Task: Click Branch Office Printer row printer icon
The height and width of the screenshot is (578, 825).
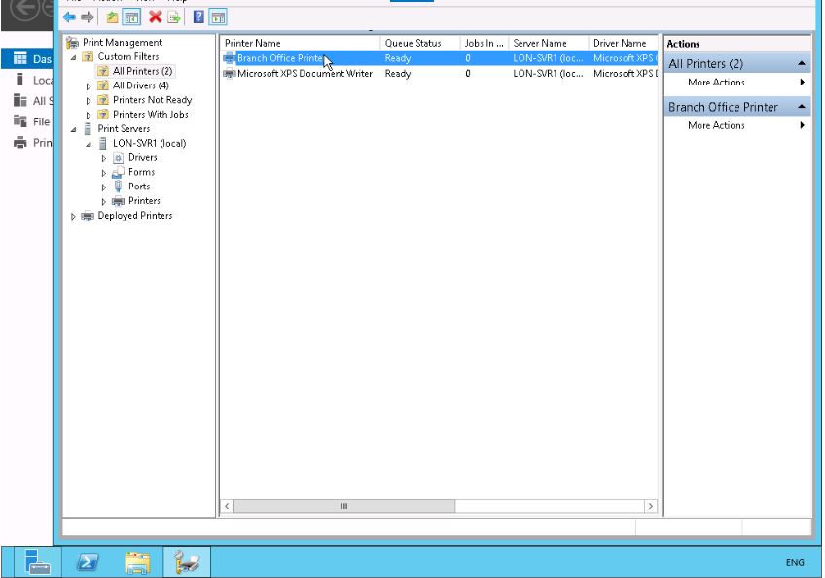Action: point(229,58)
